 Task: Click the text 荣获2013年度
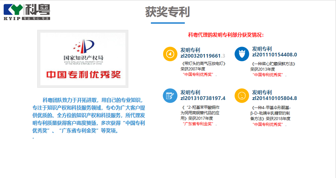coord(263,69)
